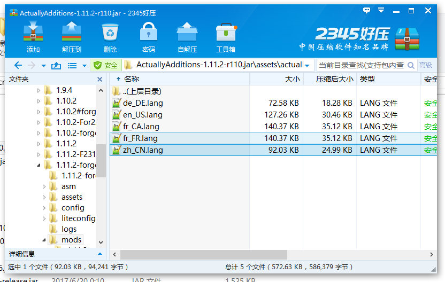445x282 pixels.
Task: Expand the 1.9.4 folder node
Action: click(x=39, y=90)
